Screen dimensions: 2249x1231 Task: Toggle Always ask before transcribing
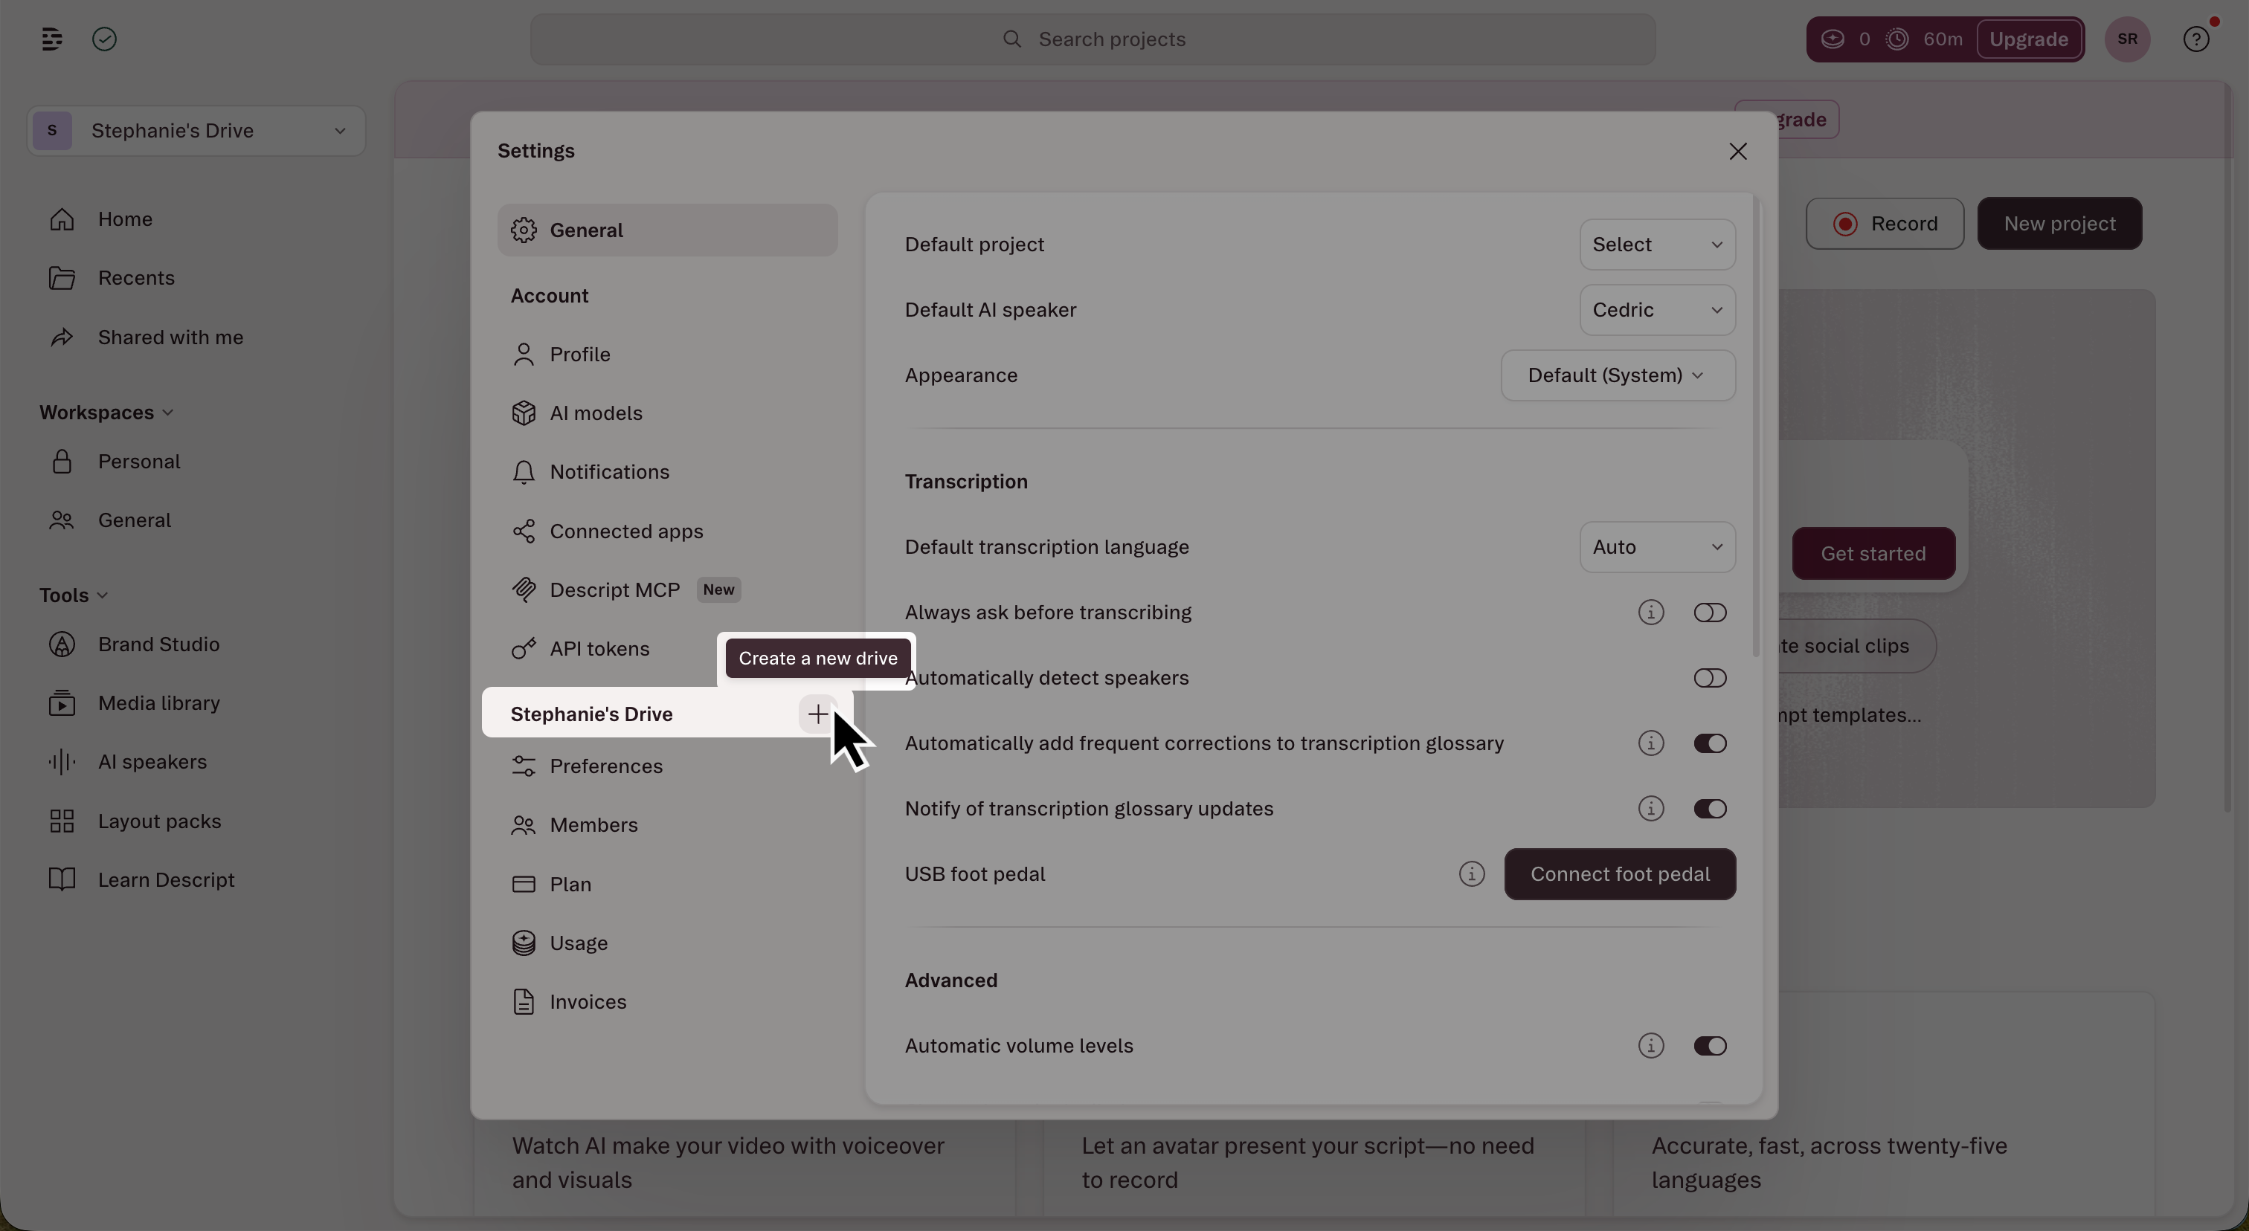tap(1710, 613)
